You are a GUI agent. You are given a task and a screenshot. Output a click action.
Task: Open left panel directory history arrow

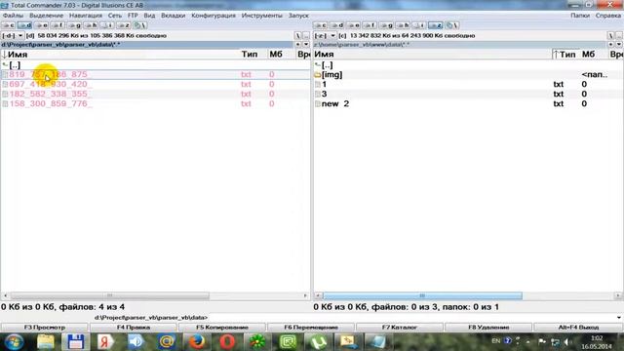(x=305, y=45)
